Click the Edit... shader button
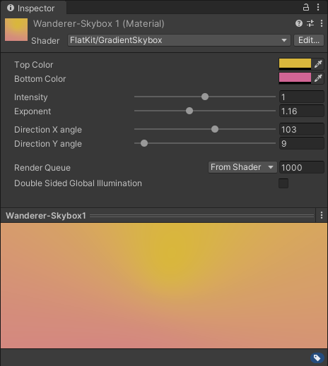The width and height of the screenshot is (328, 366). 309,40
